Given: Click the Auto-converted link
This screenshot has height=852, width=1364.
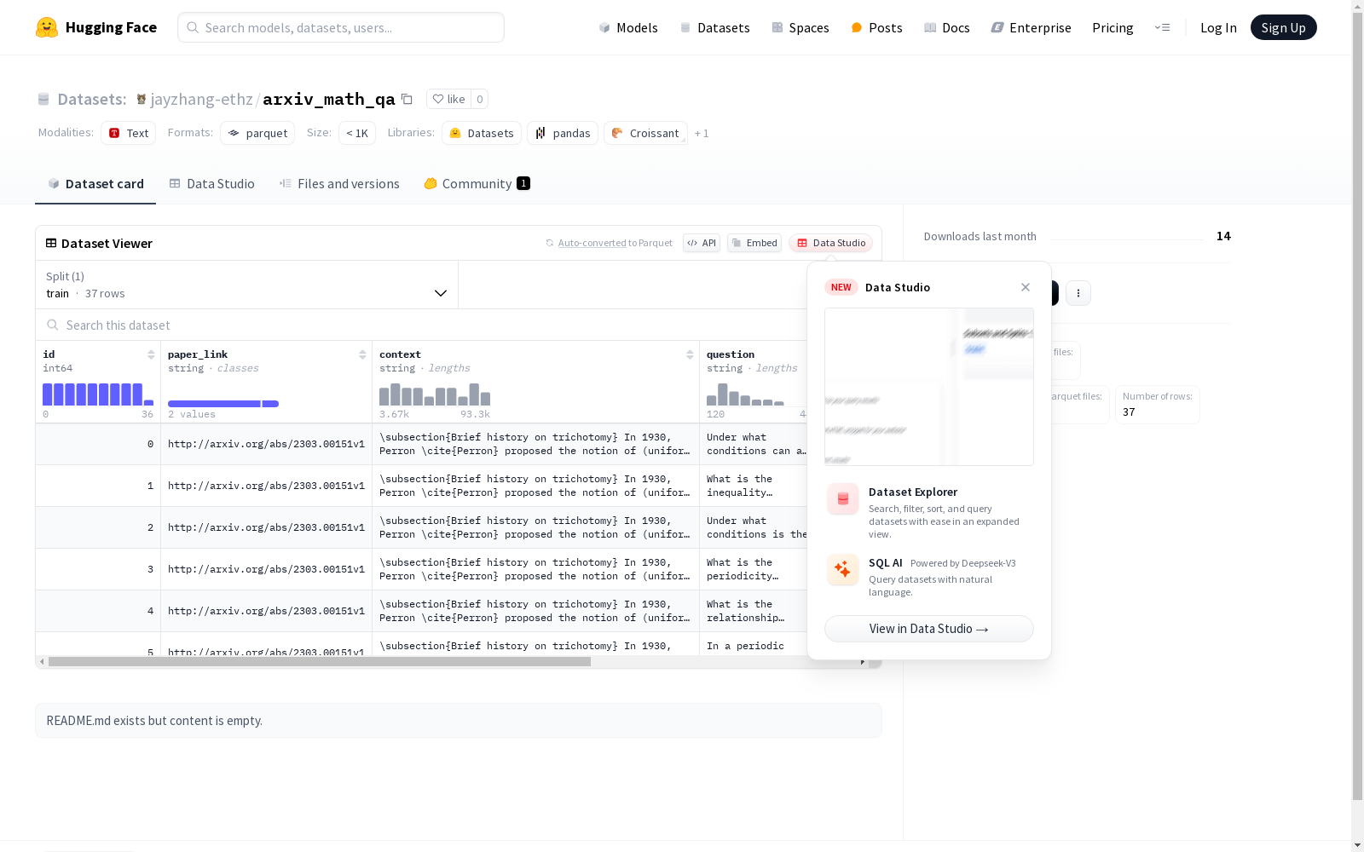Looking at the screenshot, I should (x=592, y=243).
